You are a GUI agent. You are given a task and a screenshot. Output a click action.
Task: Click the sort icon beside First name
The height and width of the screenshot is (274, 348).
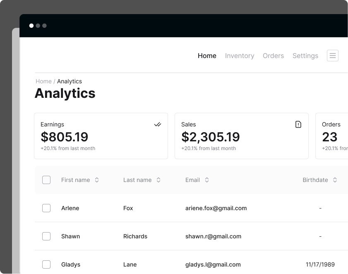(x=97, y=180)
